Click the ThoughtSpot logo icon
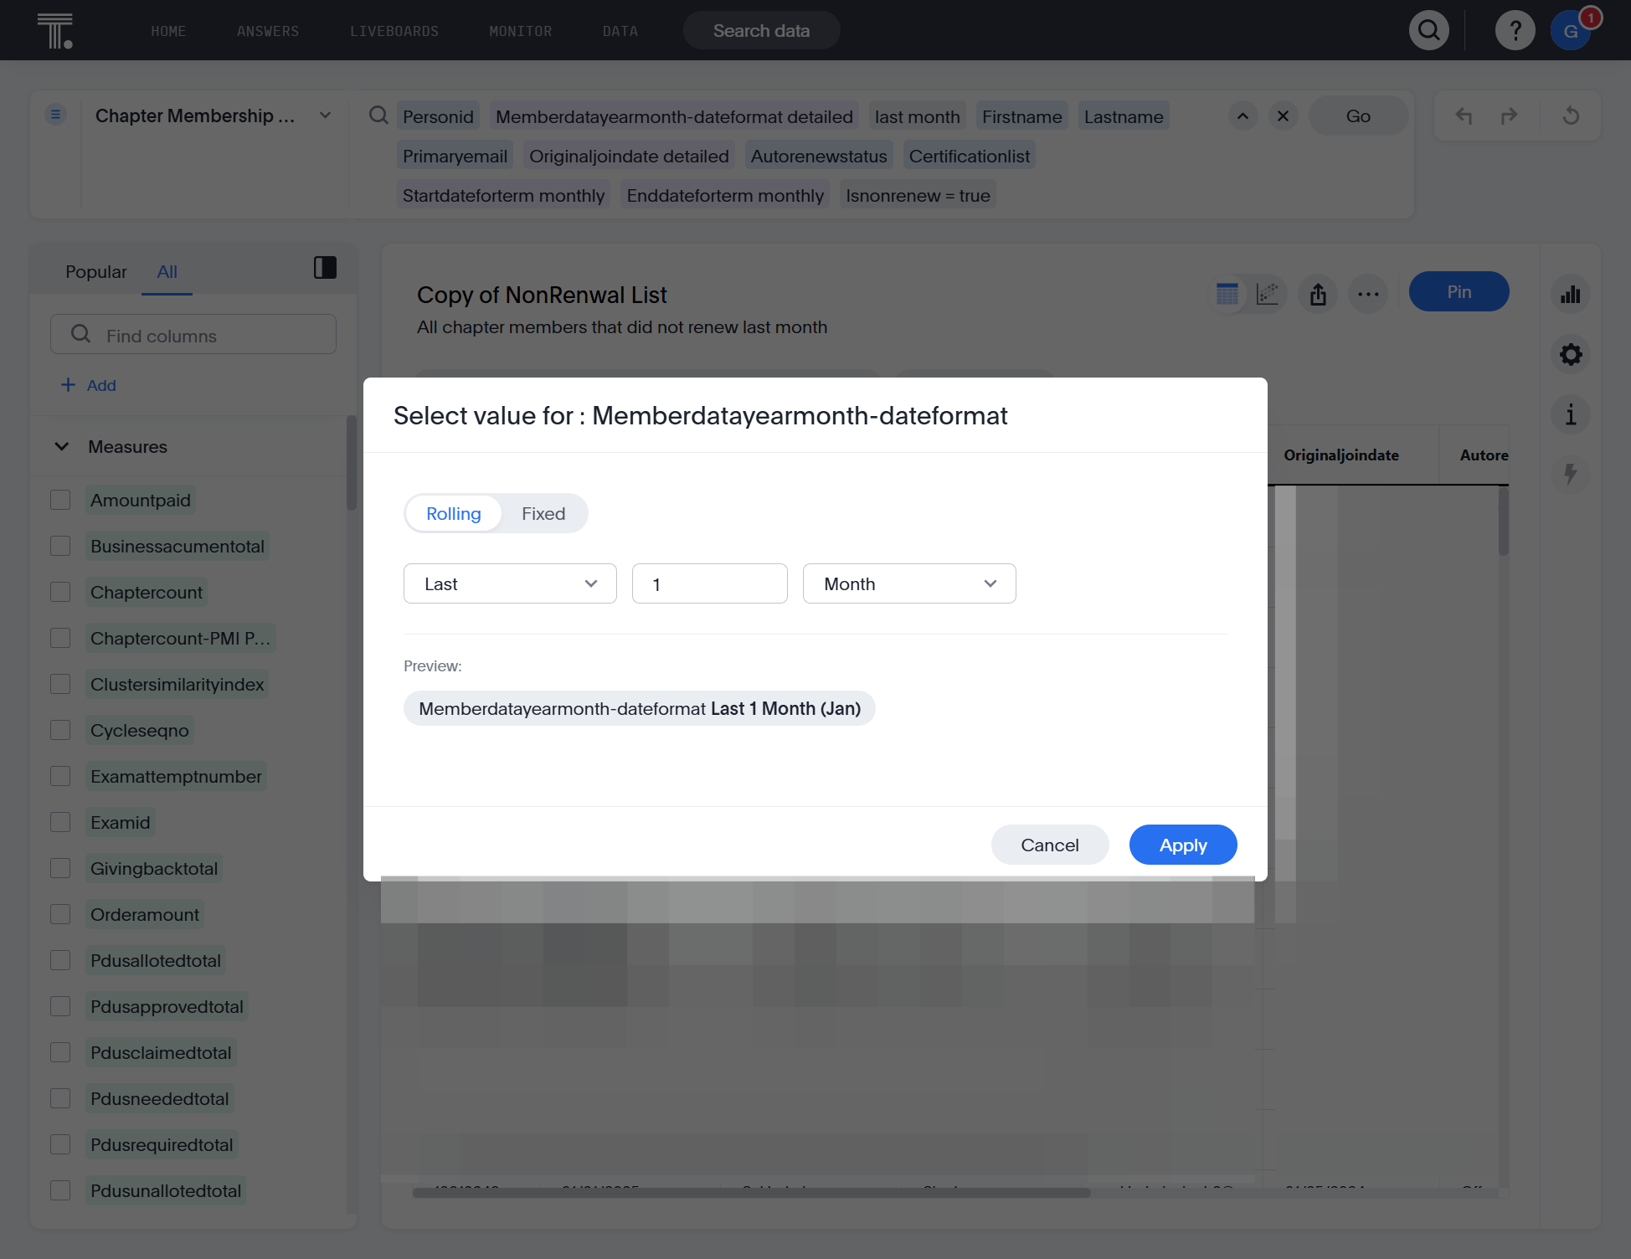1631x1259 pixels. tap(55, 31)
